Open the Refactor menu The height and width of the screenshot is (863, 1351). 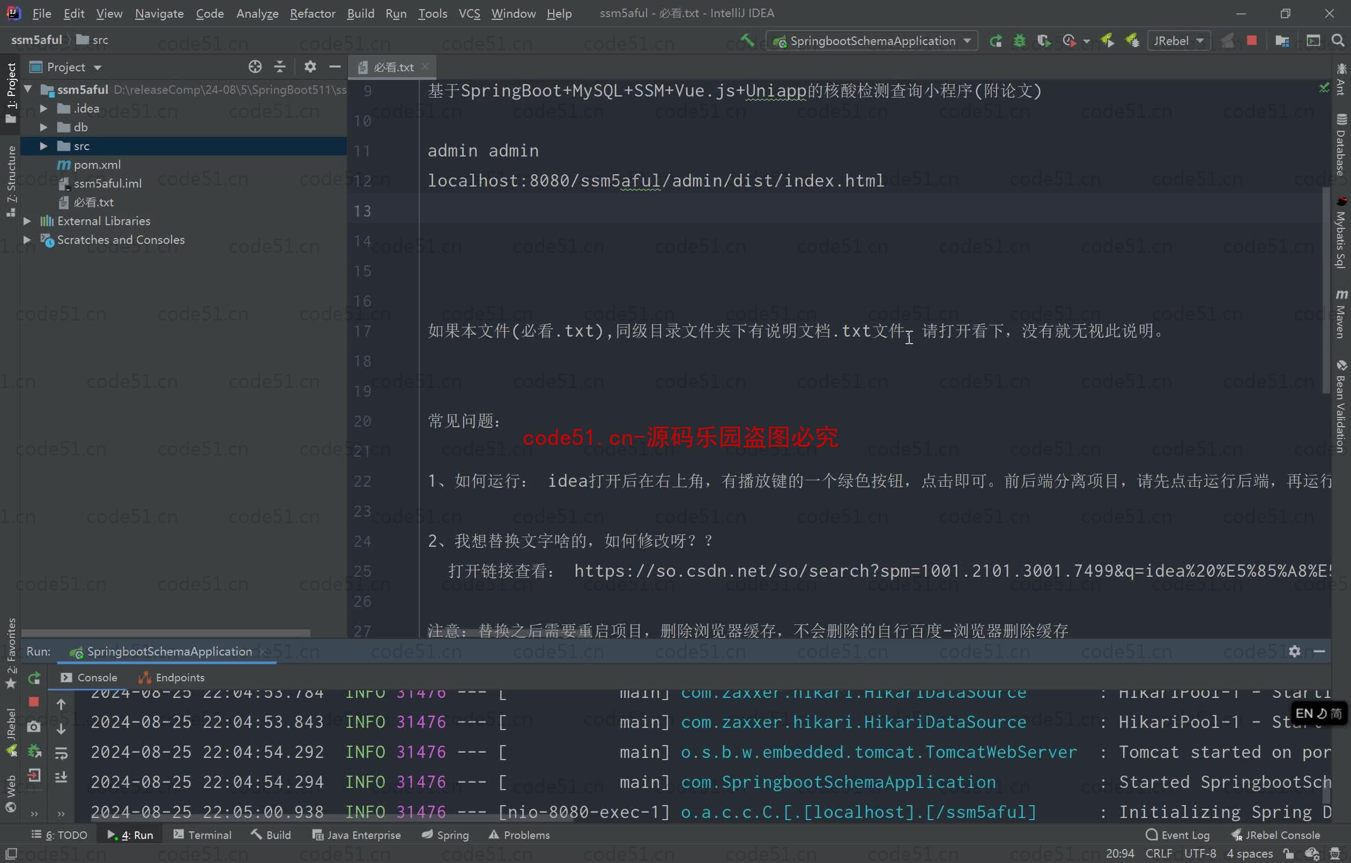tap(312, 13)
